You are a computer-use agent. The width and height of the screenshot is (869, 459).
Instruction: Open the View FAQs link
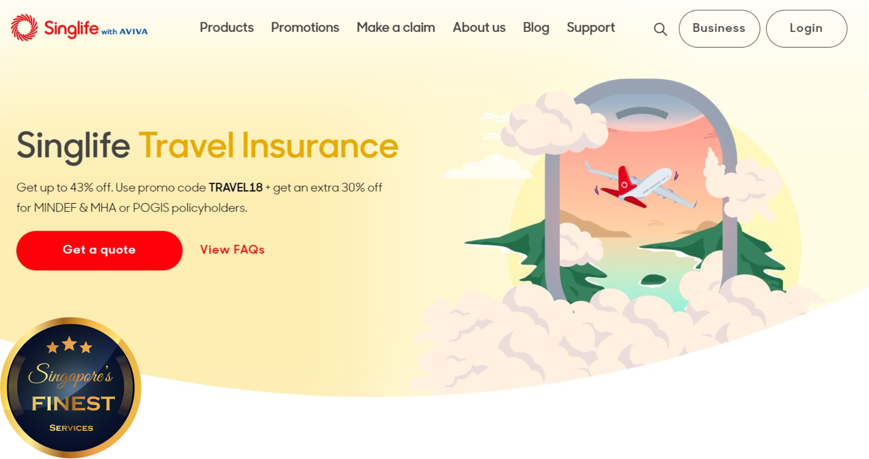coord(232,250)
